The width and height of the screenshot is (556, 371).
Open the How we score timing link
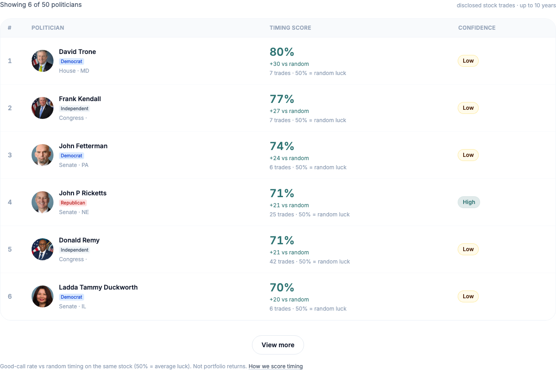276,366
